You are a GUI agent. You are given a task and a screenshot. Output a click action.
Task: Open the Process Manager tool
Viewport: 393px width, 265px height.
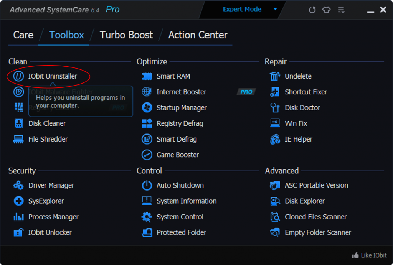53,217
